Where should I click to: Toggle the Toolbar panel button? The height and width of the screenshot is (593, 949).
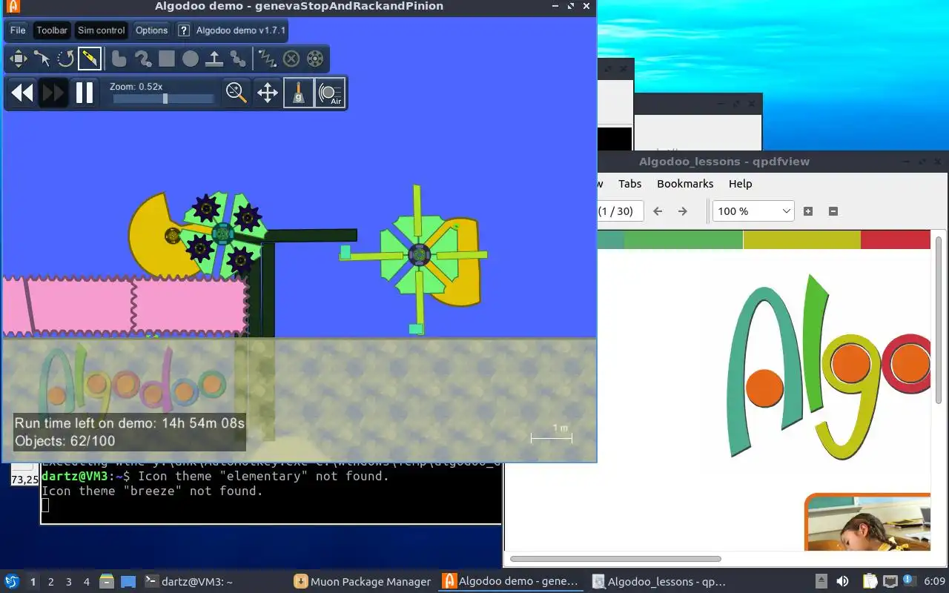click(x=52, y=30)
